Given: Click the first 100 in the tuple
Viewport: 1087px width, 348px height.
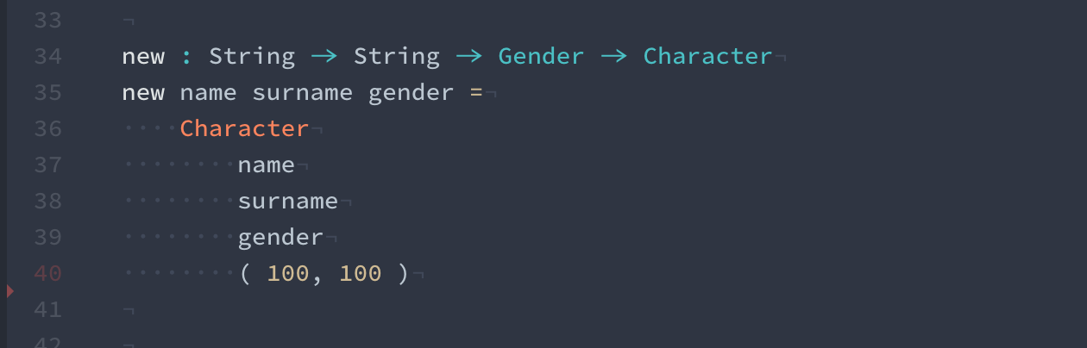Looking at the screenshot, I should [x=288, y=274].
